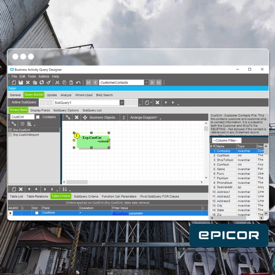Screen dimensions: 275x275
Task: Click the chain link icon in table search panel
Action: tap(14, 124)
